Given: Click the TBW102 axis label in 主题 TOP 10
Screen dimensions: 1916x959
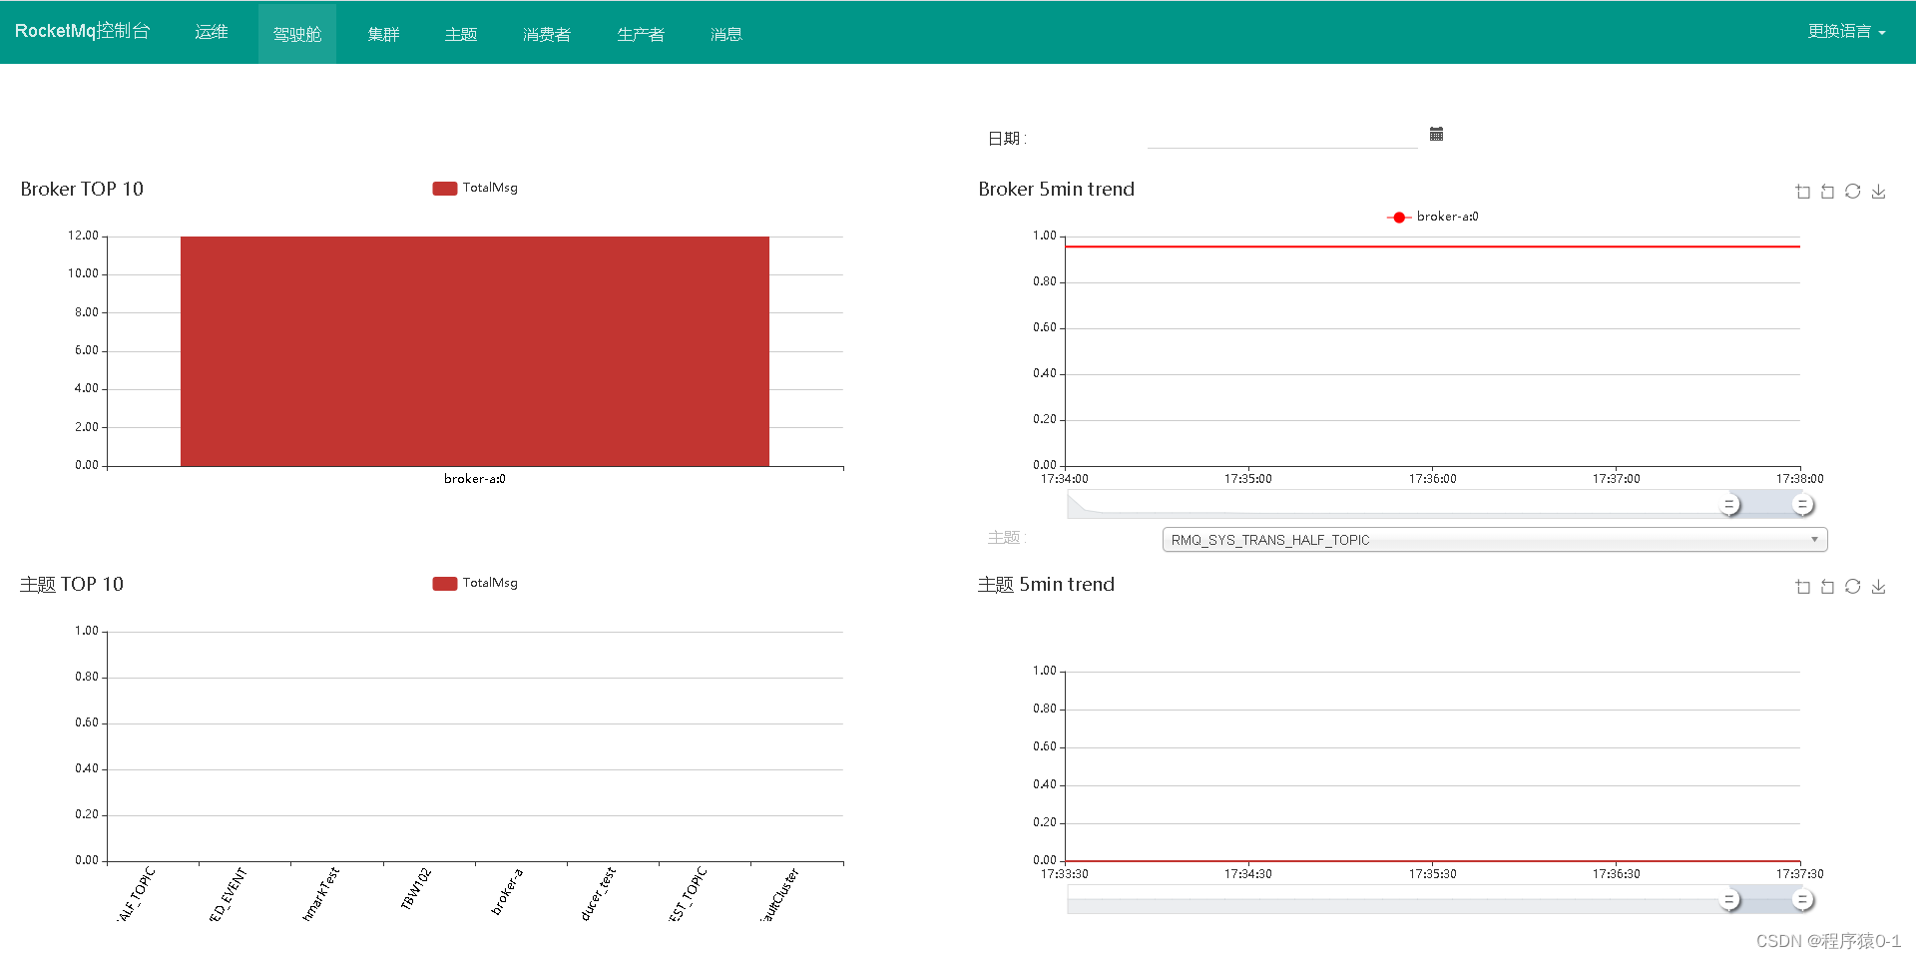Looking at the screenshot, I should tap(415, 888).
